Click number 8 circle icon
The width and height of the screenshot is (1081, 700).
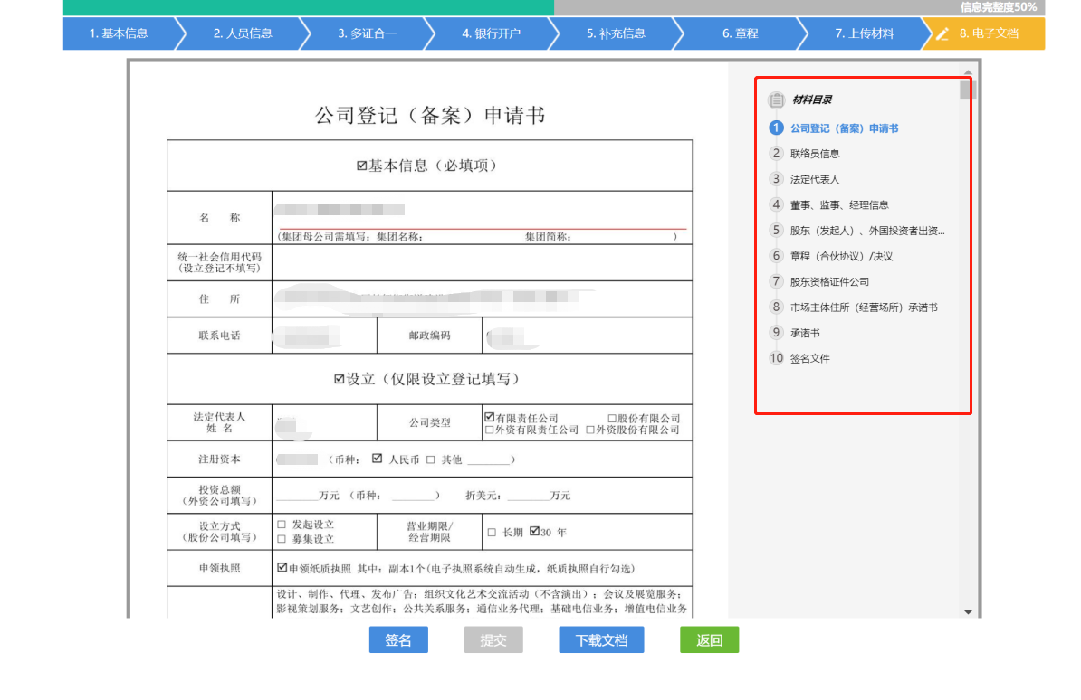776,307
